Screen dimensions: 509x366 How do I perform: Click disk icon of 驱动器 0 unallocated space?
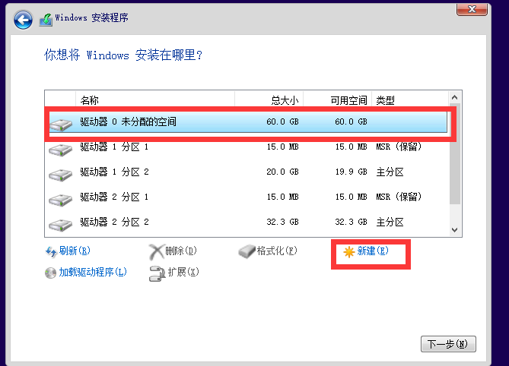(x=61, y=122)
